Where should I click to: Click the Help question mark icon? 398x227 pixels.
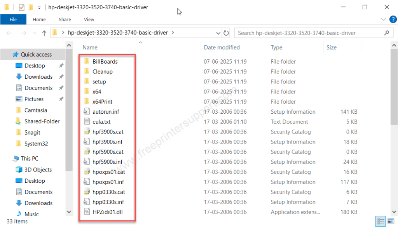pyautogui.click(x=393, y=19)
